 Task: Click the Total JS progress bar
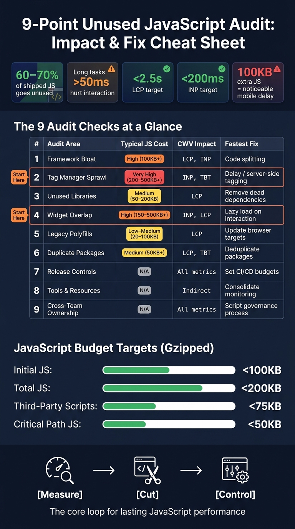coord(169,388)
